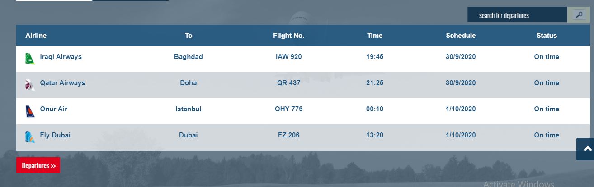This screenshot has width=594, height=187.
Task: Select flight number IAW 920
Action: coord(289,57)
